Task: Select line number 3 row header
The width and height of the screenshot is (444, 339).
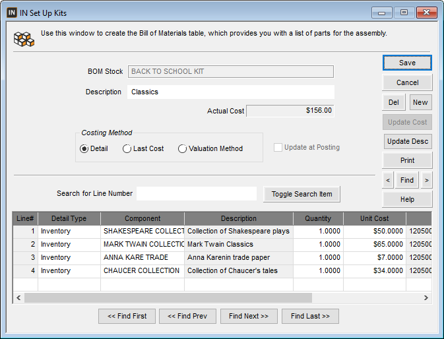Action: coord(25,257)
